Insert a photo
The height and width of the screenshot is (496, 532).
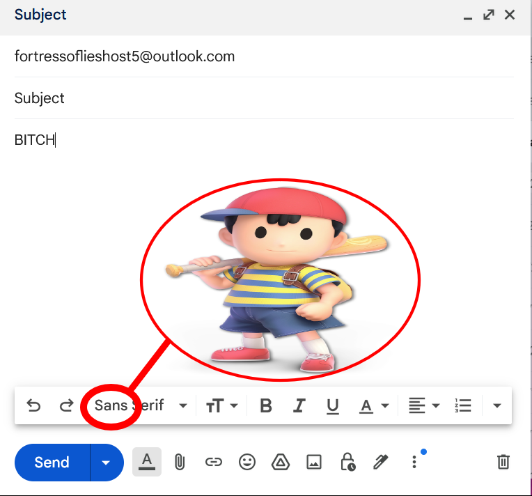coord(314,462)
